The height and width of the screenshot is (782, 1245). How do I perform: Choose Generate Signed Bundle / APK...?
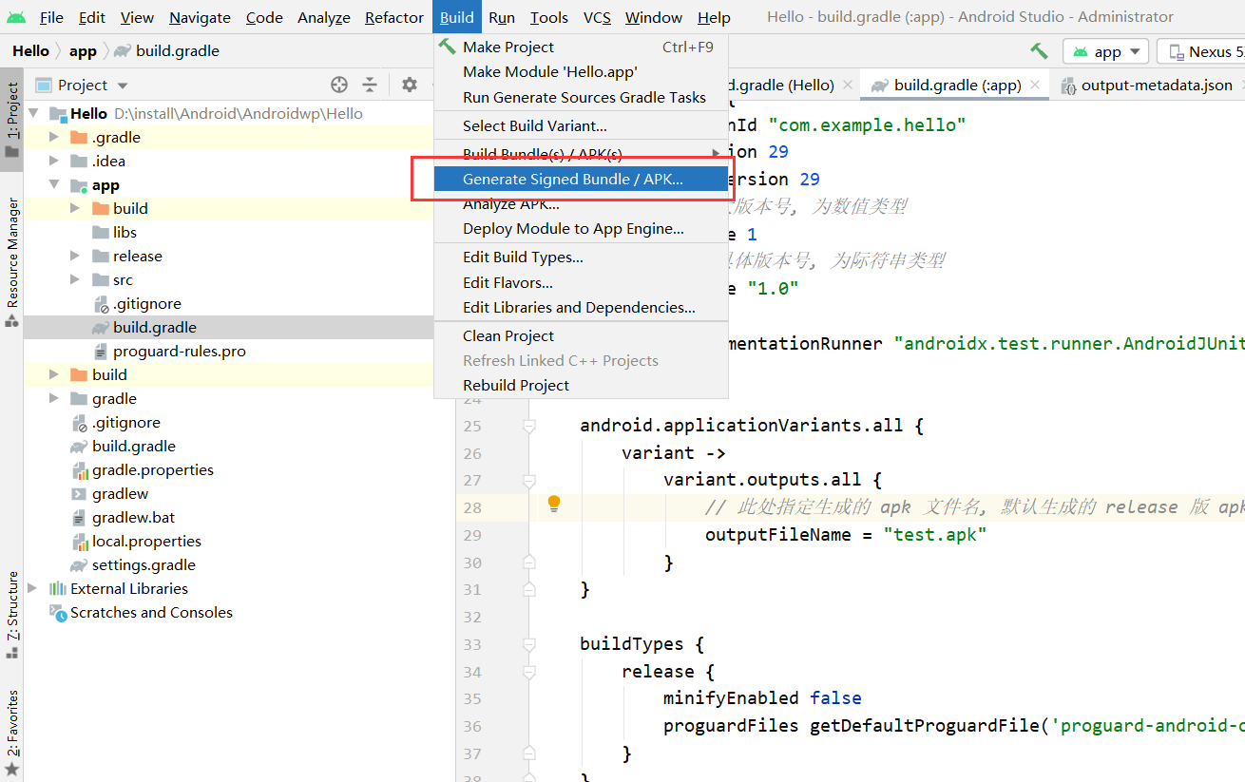(x=581, y=179)
